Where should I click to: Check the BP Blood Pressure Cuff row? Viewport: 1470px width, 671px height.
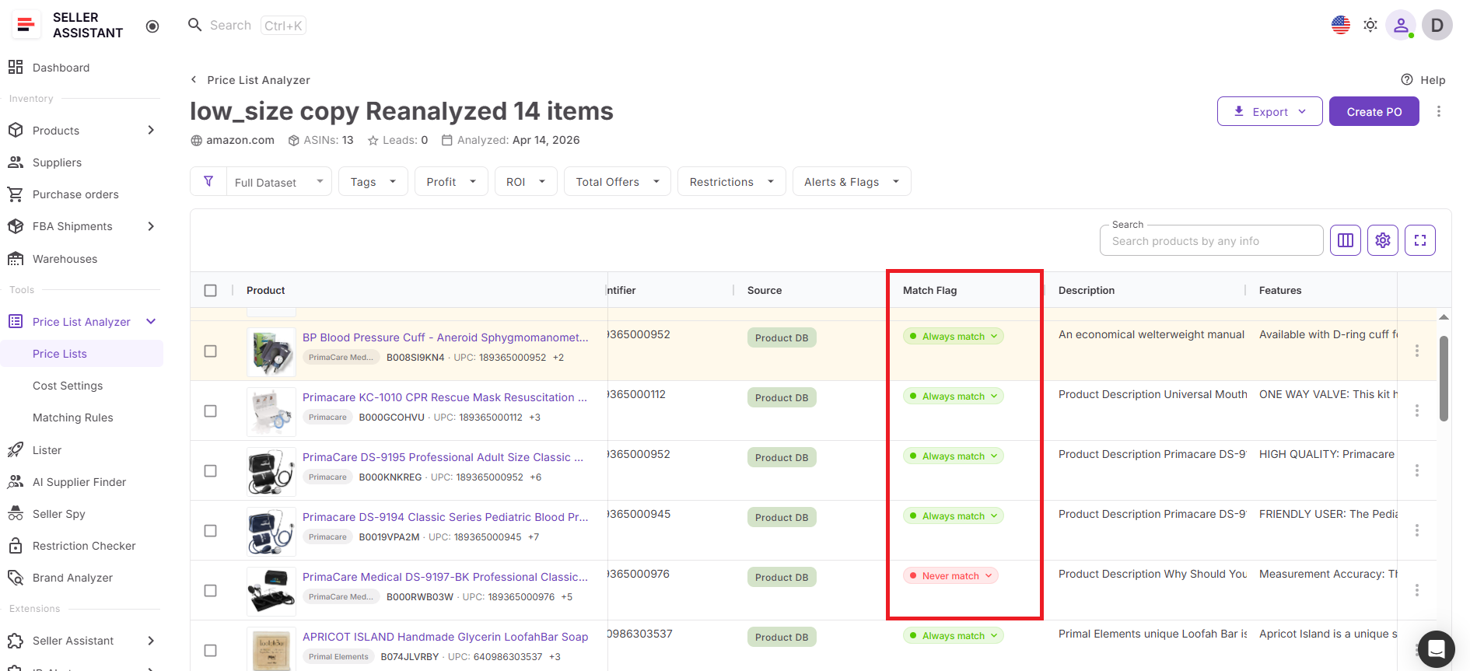[x=210, y=351]
